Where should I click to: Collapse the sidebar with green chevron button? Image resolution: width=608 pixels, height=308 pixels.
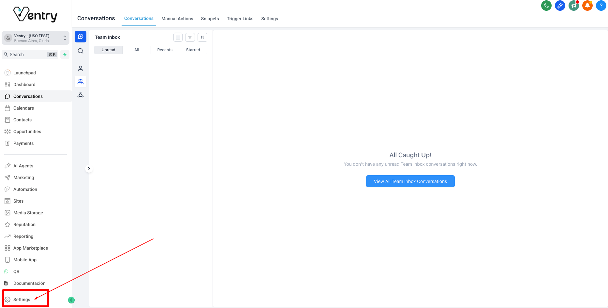[x=71, y=300]
